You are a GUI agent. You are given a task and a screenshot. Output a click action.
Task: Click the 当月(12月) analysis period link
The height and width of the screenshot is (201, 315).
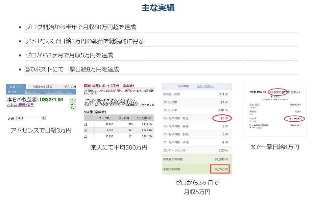tap(205, 86)
